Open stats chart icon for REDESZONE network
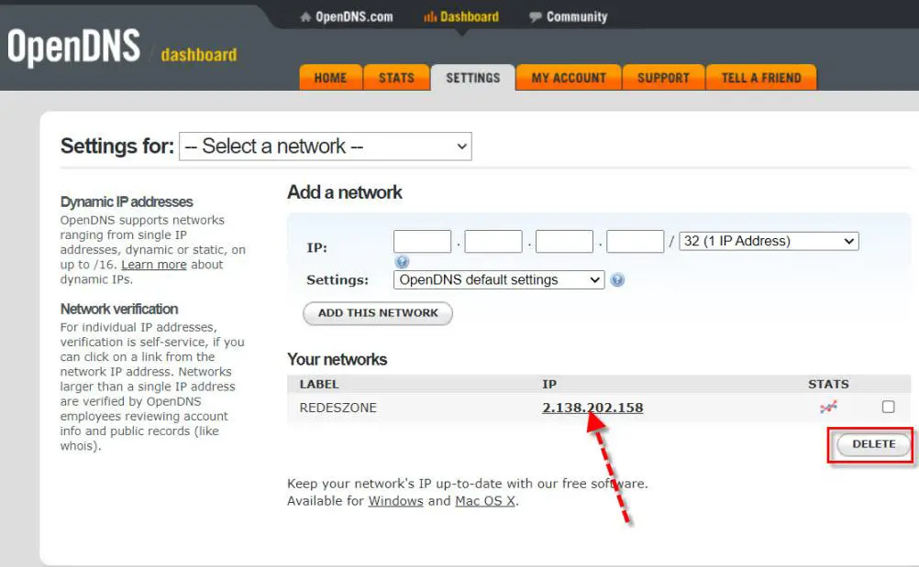Screen dimensions: 919x567 (x=828, y=407)
